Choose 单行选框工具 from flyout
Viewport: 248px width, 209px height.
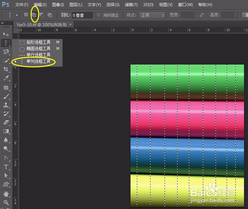pos(37,55)
